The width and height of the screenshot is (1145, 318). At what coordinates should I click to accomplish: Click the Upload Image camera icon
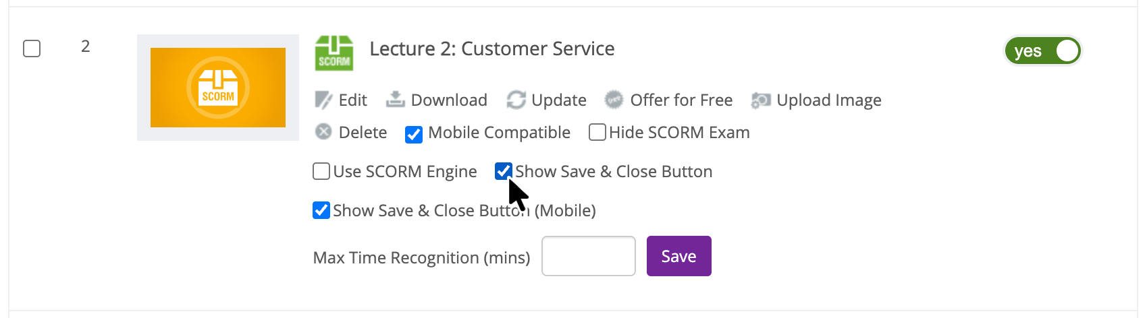click(761, 100)
